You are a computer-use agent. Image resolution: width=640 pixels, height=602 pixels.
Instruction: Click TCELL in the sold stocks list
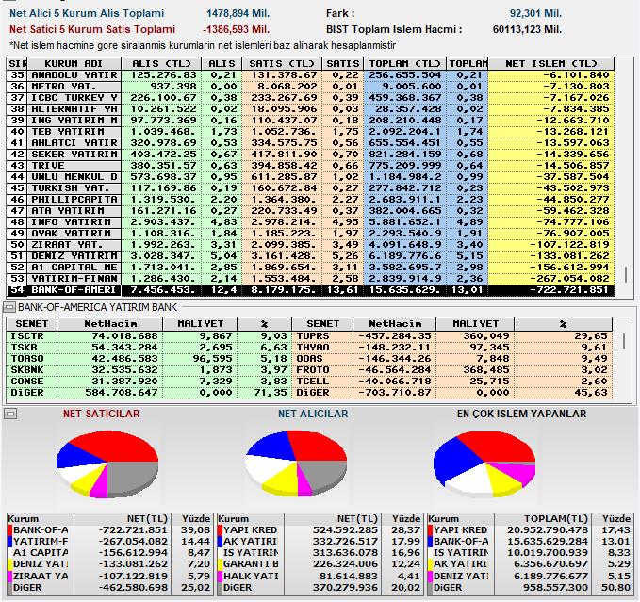[313, 382]
